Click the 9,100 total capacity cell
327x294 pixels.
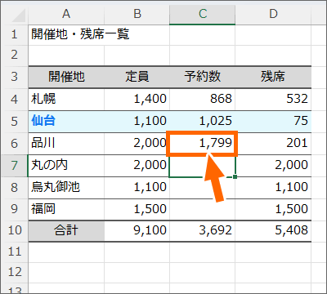click(x=137, y=231)
